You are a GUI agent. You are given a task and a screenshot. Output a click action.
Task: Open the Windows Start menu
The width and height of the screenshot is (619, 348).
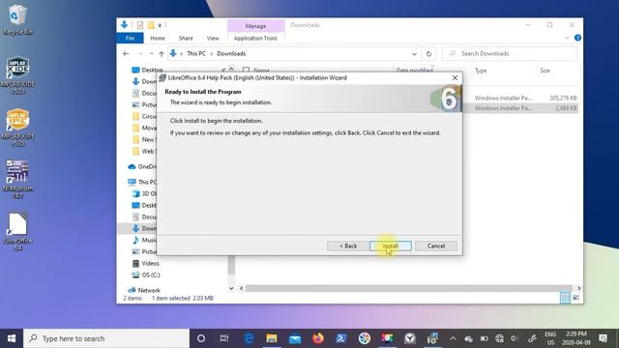pyautogui.click(x=12, y=338)
